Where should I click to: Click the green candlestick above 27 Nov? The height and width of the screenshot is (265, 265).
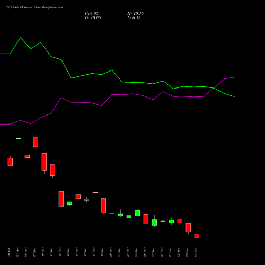pos(154,223)
